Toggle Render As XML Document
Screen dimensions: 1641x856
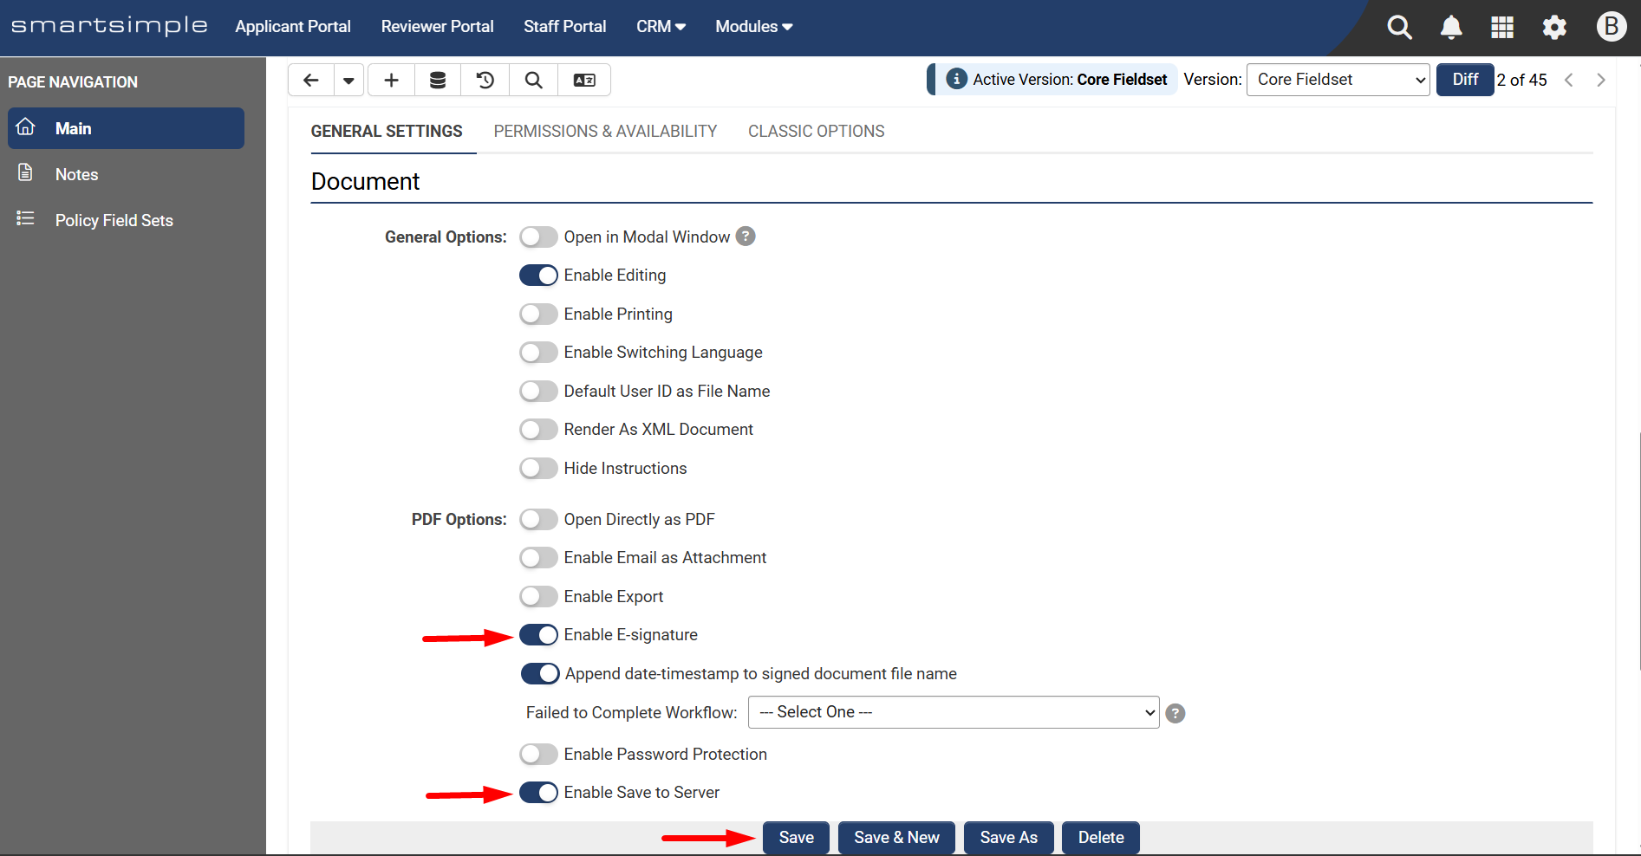(538, 430)
